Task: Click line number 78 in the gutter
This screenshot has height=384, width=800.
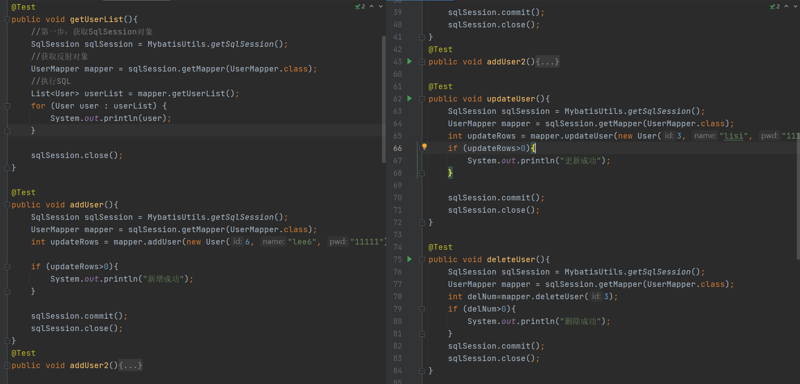Action: tap(398, 297)
